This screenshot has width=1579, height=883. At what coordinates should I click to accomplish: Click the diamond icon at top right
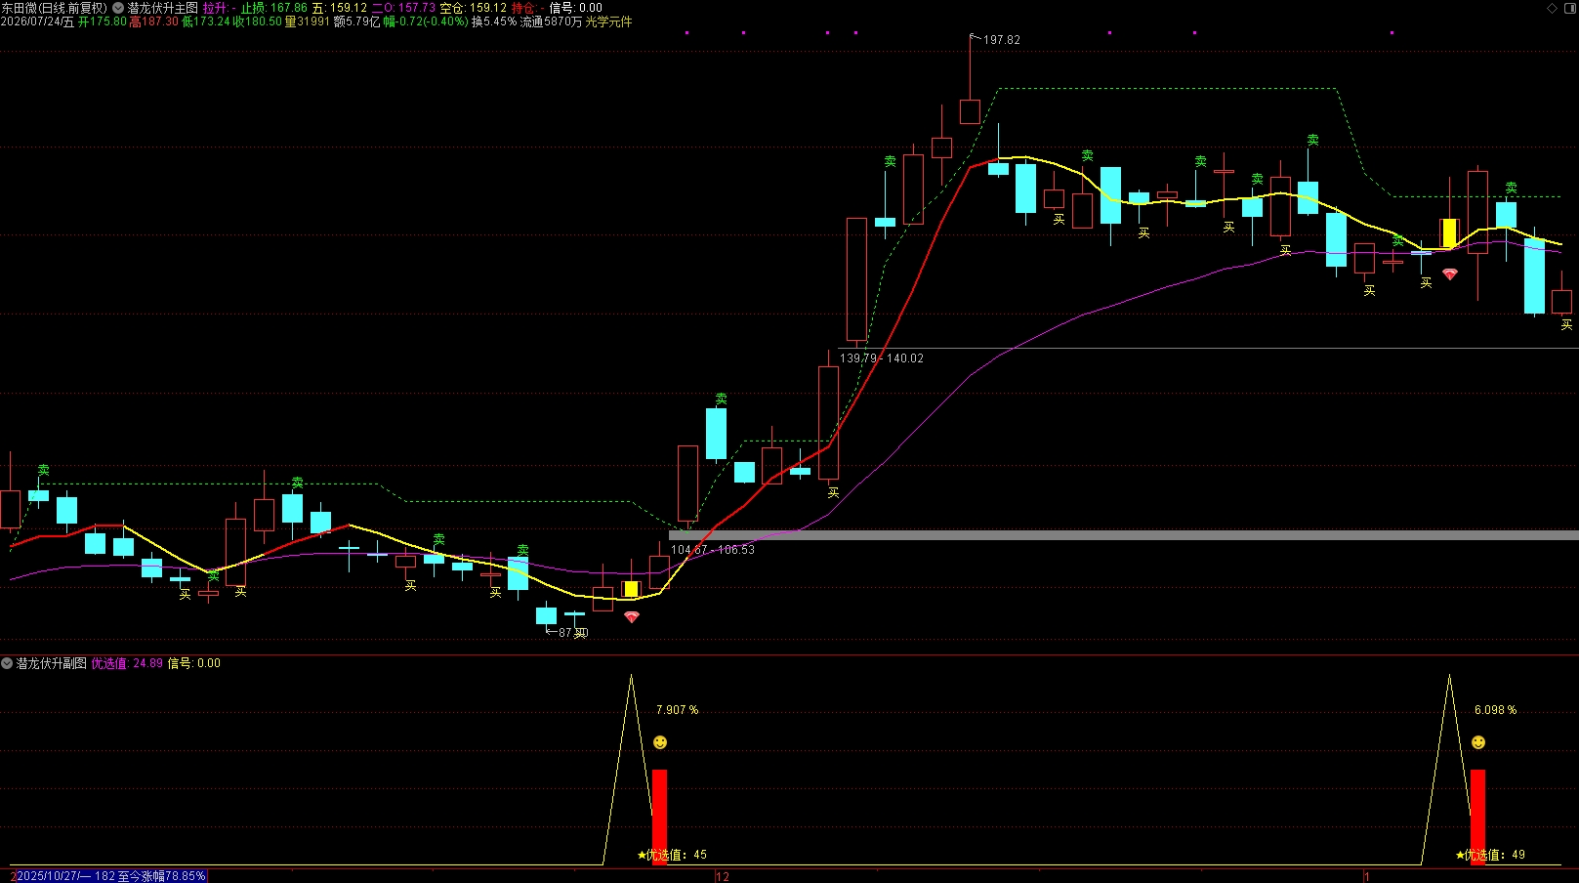click(x=1553, y=8)
